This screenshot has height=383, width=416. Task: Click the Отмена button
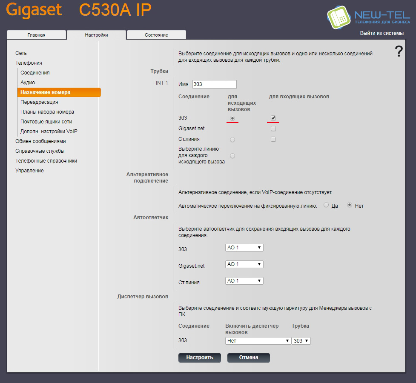[x=248, y=357]
